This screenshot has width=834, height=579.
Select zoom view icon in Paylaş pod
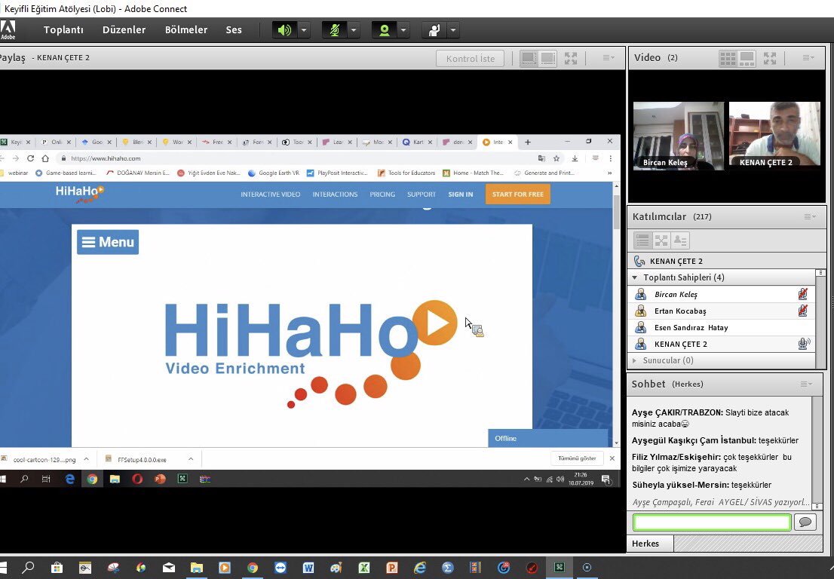[x=548, y=58]
